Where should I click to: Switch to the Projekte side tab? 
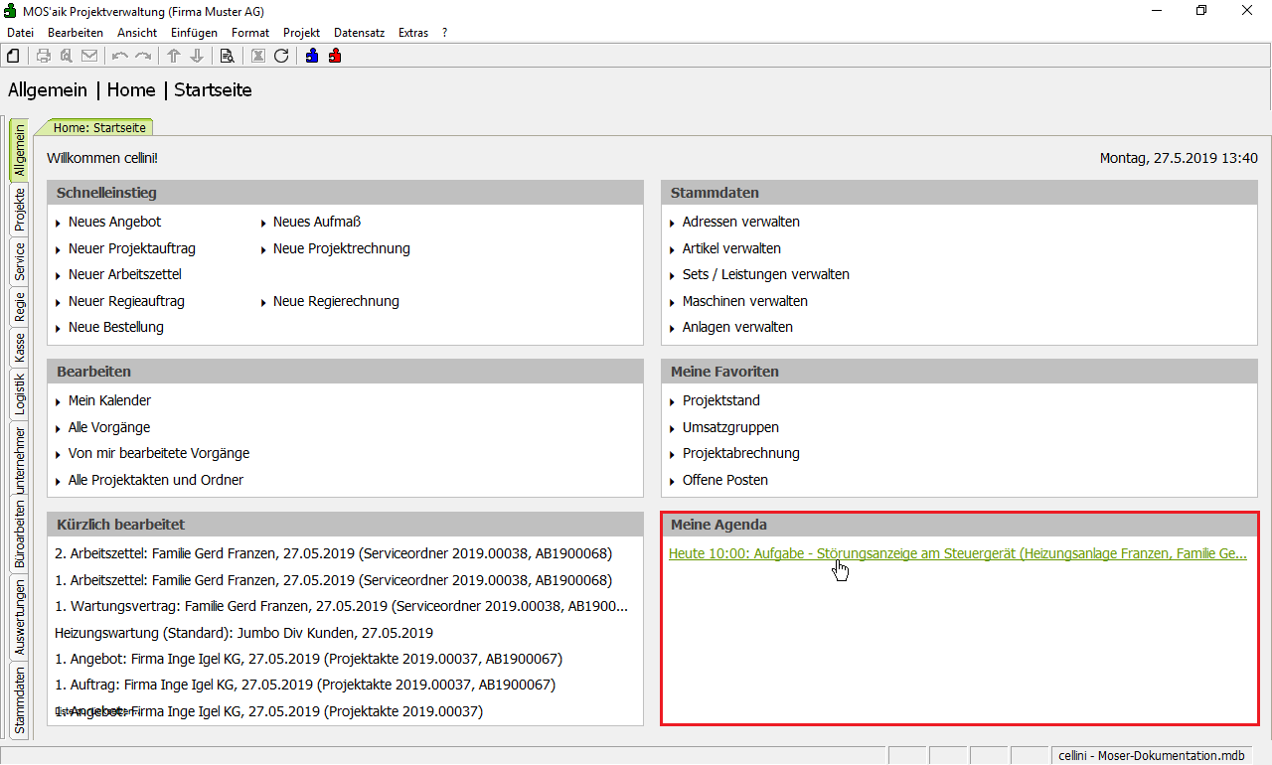19,210
